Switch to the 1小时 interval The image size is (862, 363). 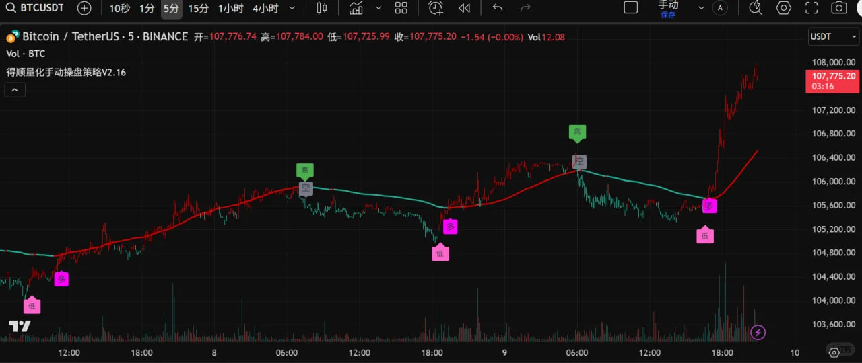pyautogui.click(x=230, y=8)
